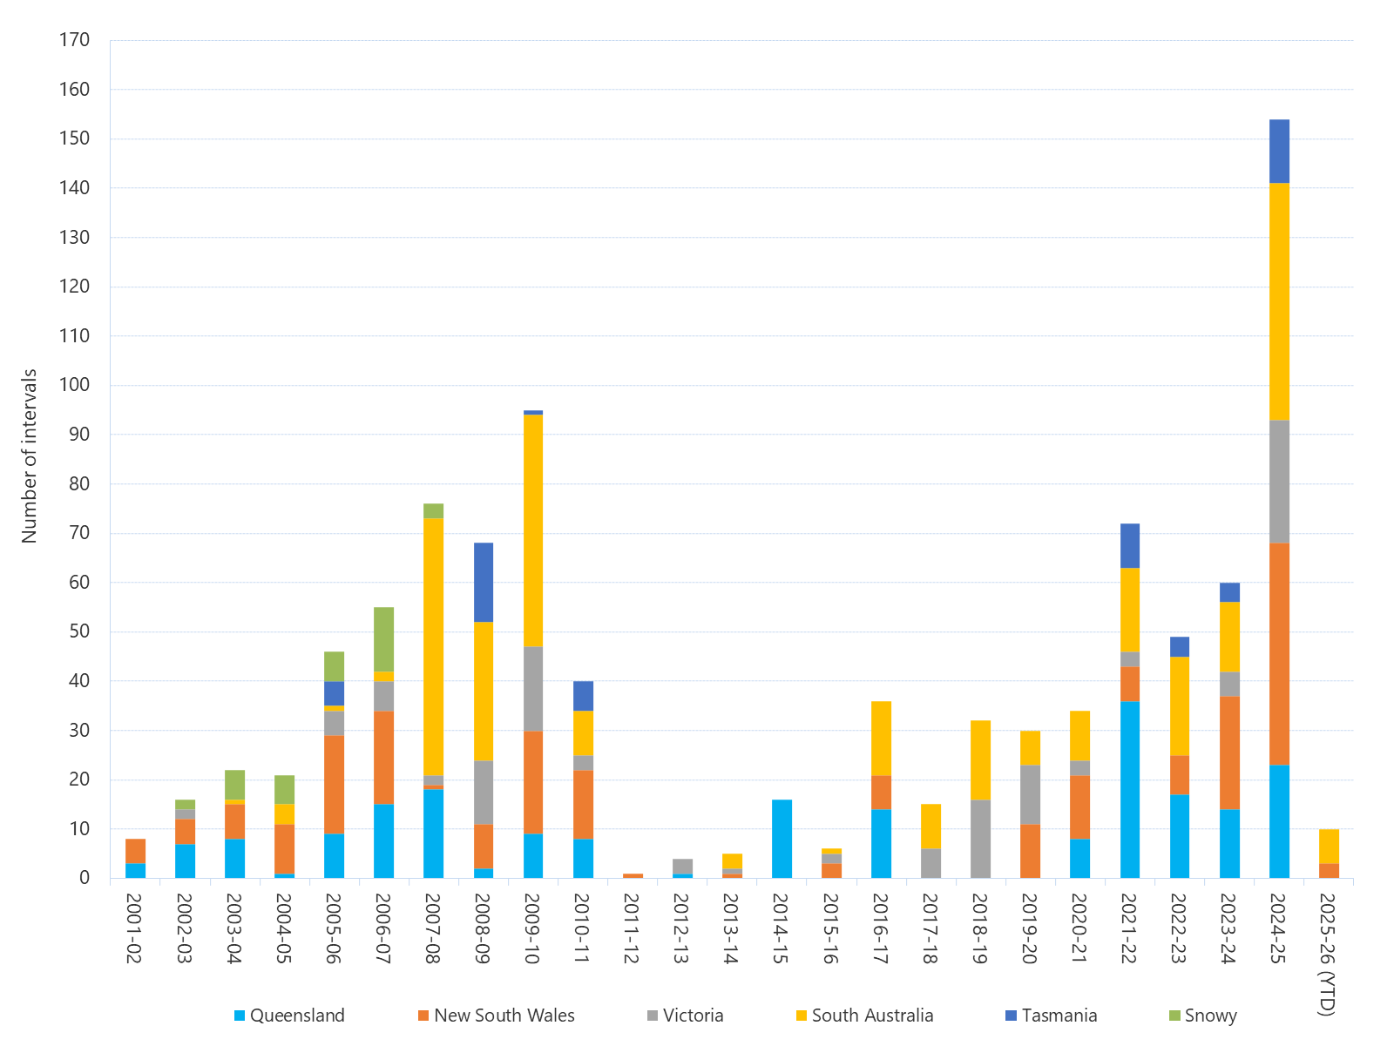Click the South Australia legend marker

coord(800,1016)
